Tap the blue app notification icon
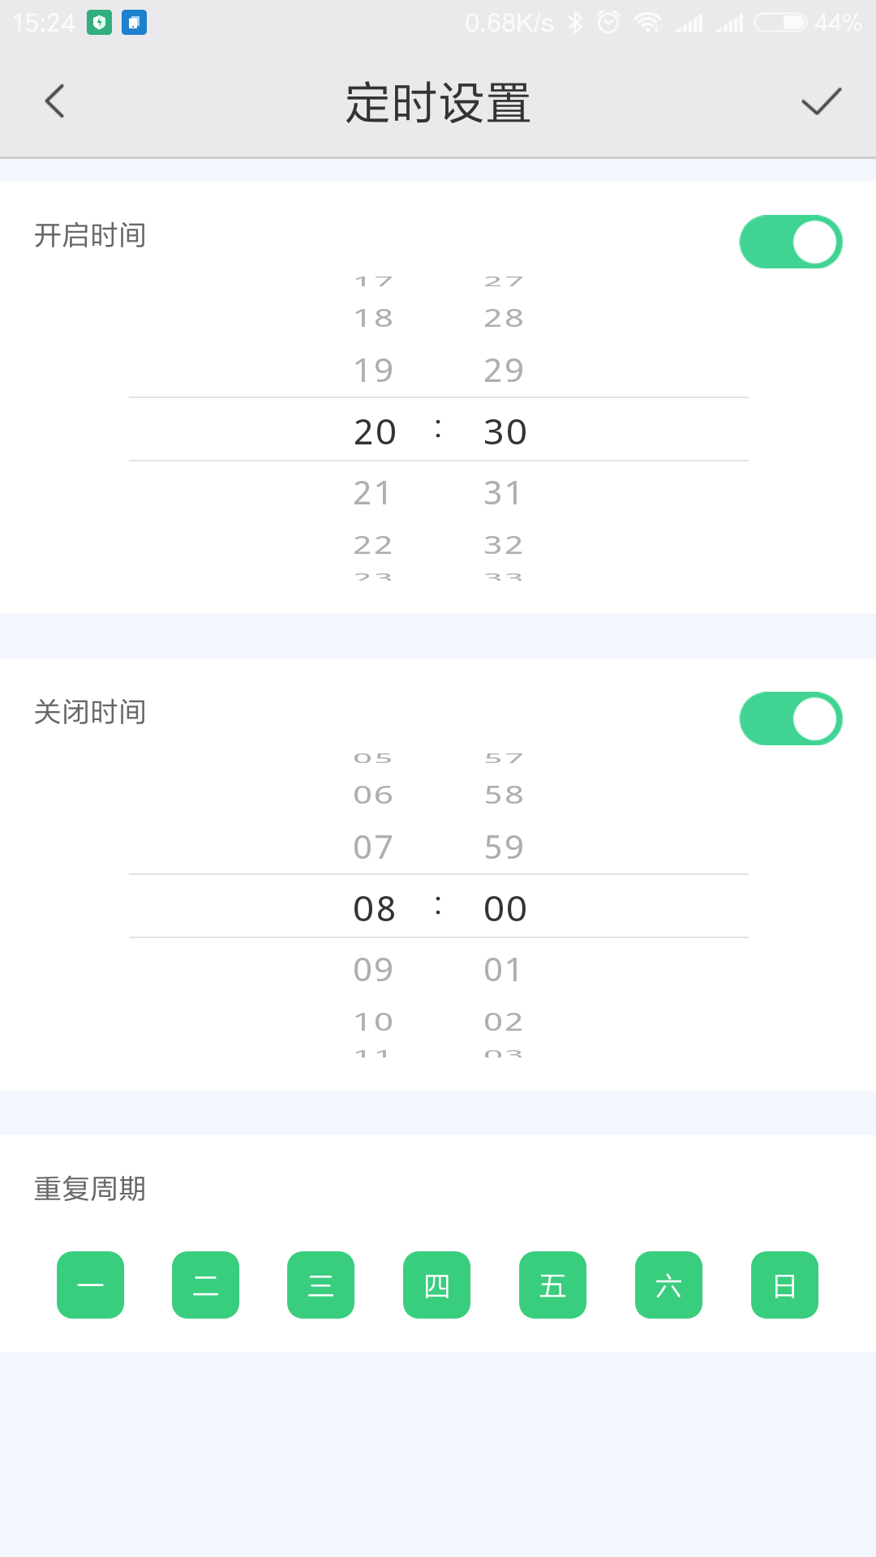The image size is (876, 1557). click(x=134, y=23)
